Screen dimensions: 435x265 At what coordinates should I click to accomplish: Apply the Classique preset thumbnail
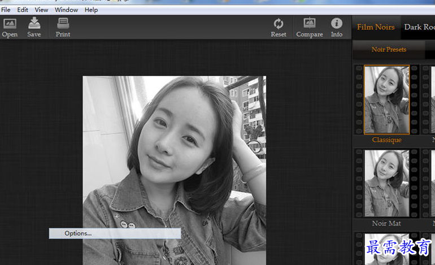coord(387,99)
